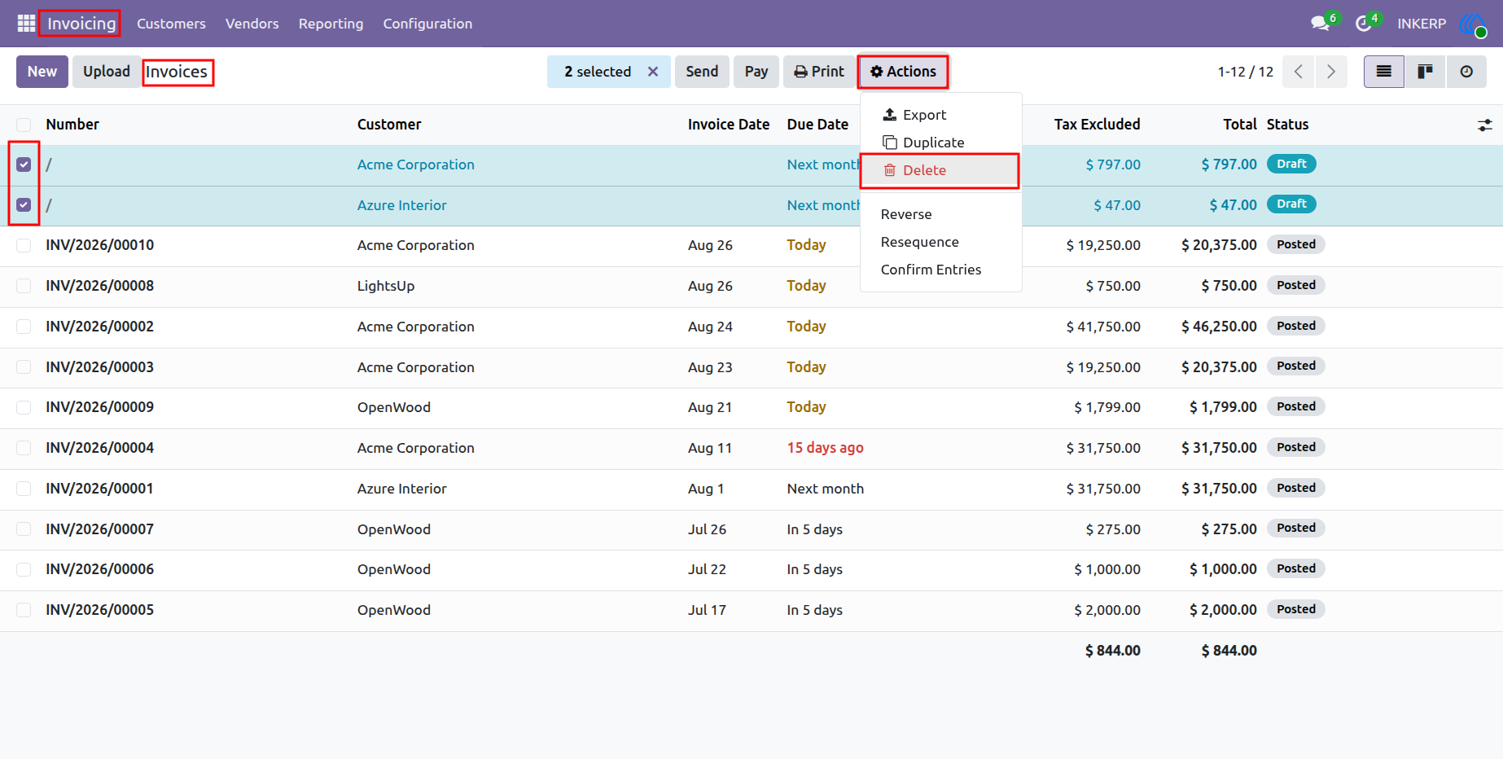
Task: Check the box for INV/2026/00010
Action: tap(24, 245)
